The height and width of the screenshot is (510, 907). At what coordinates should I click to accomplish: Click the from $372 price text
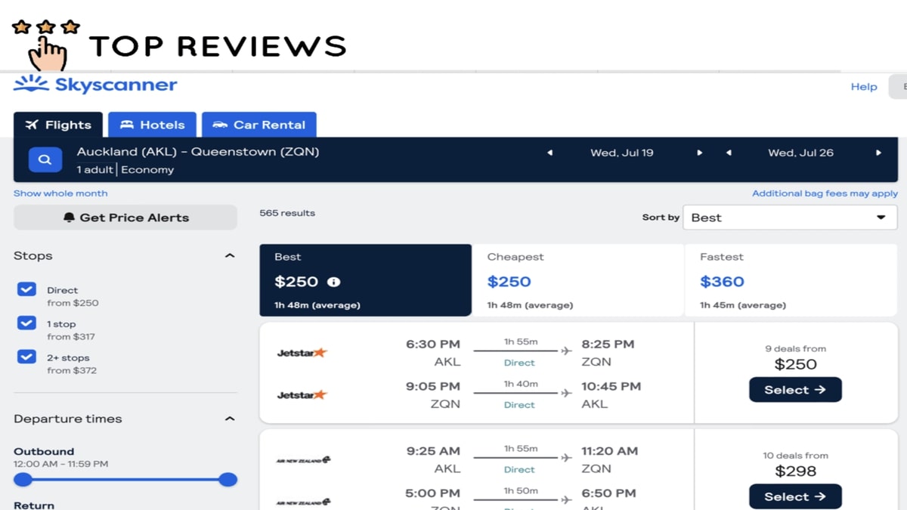coord(72,371)
